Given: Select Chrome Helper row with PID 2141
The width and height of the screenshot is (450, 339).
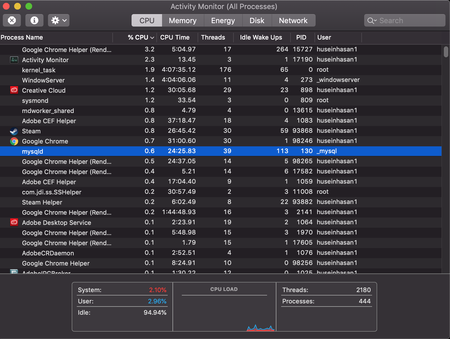Looking at the screenshot, I should [221, 212].
